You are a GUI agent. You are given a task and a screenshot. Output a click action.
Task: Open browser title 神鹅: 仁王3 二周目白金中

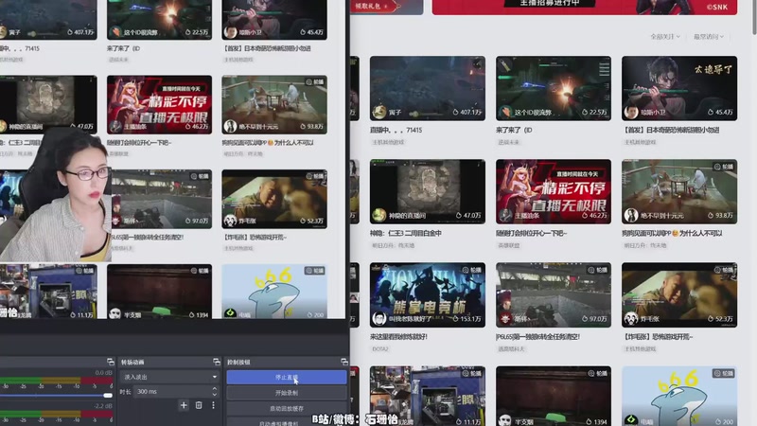tap(406, 233)
